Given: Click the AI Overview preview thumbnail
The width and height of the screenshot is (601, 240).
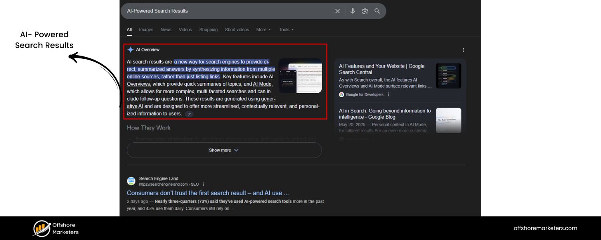Looking at the screenshot, I should [x=300, y=76].
